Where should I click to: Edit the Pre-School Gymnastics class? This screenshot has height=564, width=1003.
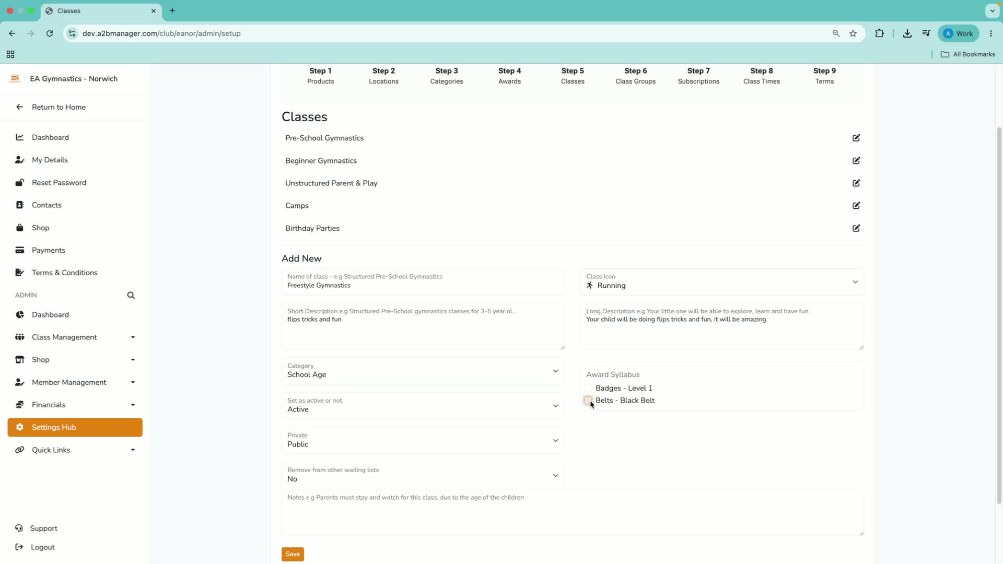(856, 138)
